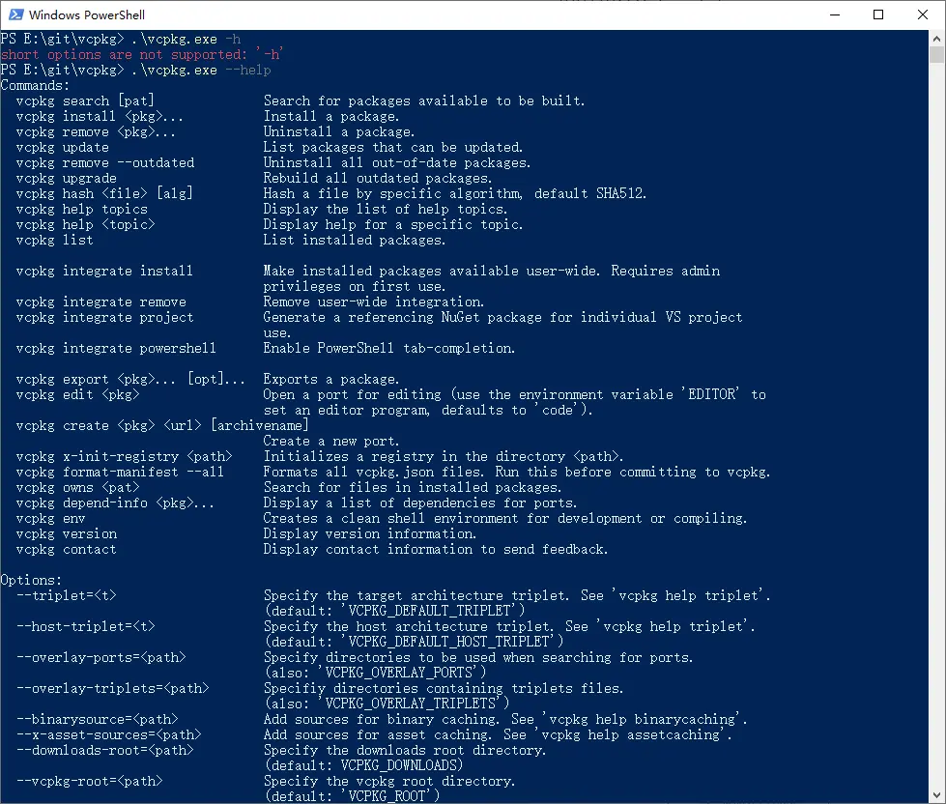This screenshot has height=804, width=946.
Task: Click 'vcpkg search [pat]' line
Action: pyautogui.click(x=85, y=100)
